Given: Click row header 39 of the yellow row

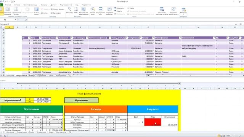Looking at the screenshot, I should click(x=3, y=69).
